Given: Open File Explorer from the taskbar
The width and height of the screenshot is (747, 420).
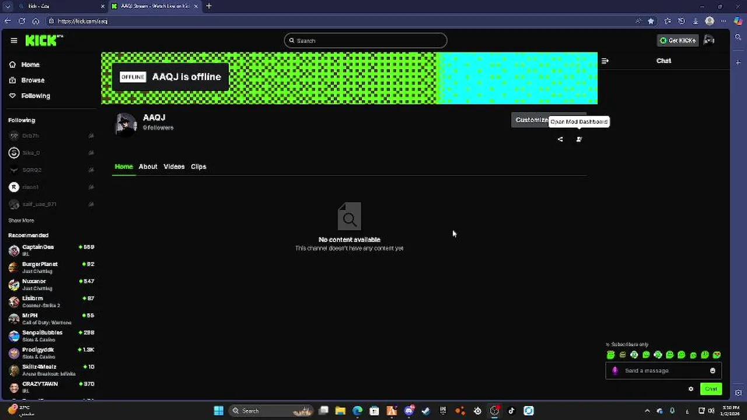Looking at the screenshot, I should (x=341, y=411).
